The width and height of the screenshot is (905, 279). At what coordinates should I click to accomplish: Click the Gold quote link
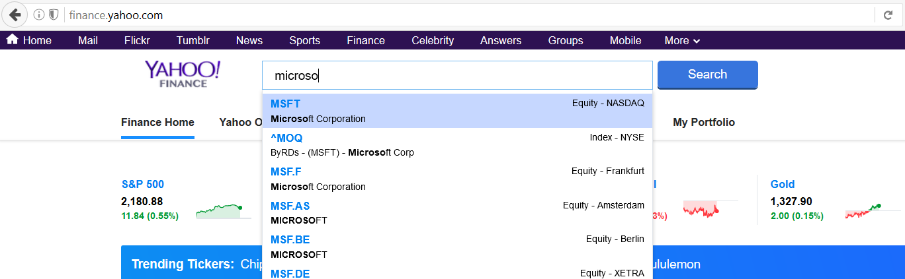783,185
